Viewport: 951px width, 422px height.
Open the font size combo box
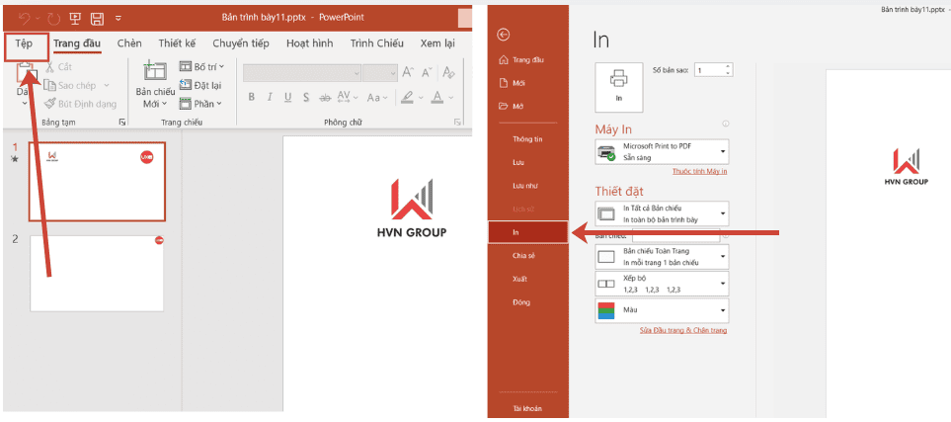[x=379, y=73]
